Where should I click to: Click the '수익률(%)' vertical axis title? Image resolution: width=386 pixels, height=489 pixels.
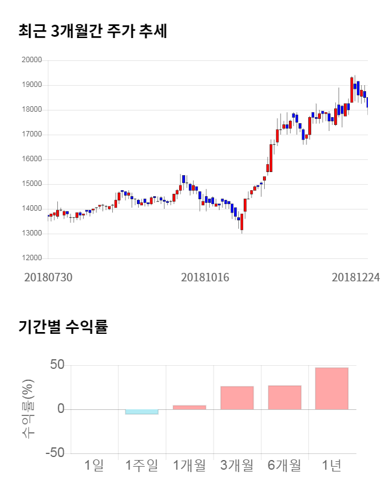click(28, 409)
